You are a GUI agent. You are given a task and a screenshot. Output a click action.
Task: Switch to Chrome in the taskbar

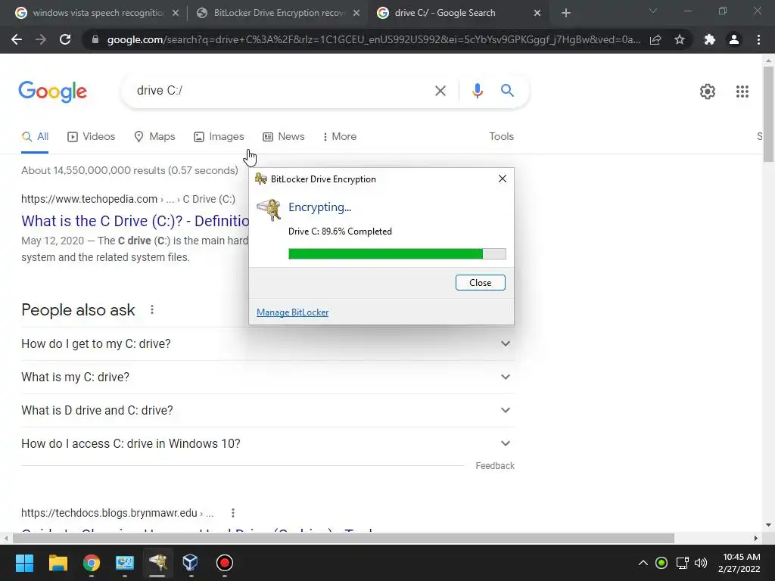(92, 563)
